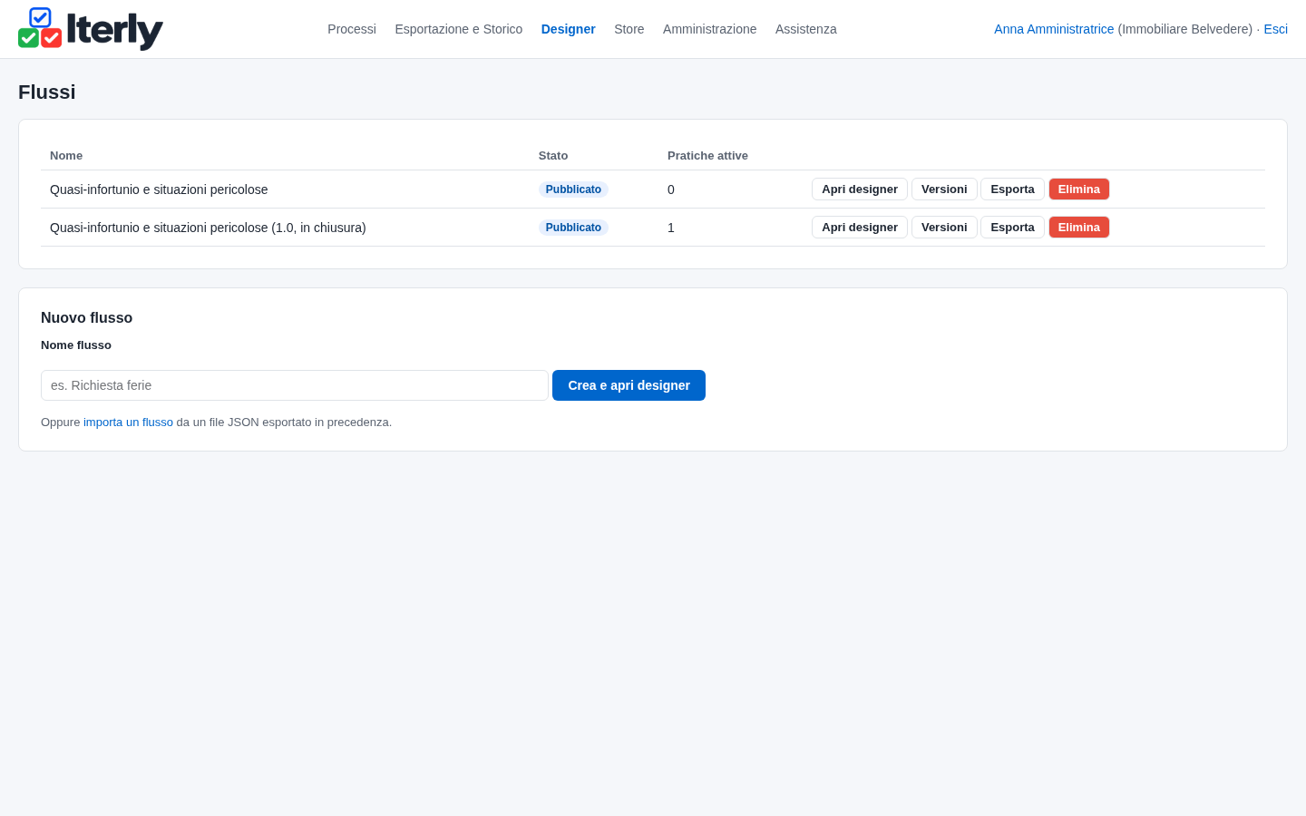The image size is (1306, 816).
Task: Esporta the '1.0, in chiusura' flow
Action: (1012, 228)
